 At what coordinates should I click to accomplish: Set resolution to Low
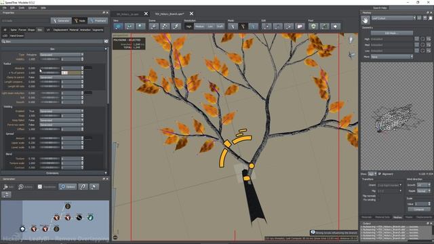pos(210,26)
